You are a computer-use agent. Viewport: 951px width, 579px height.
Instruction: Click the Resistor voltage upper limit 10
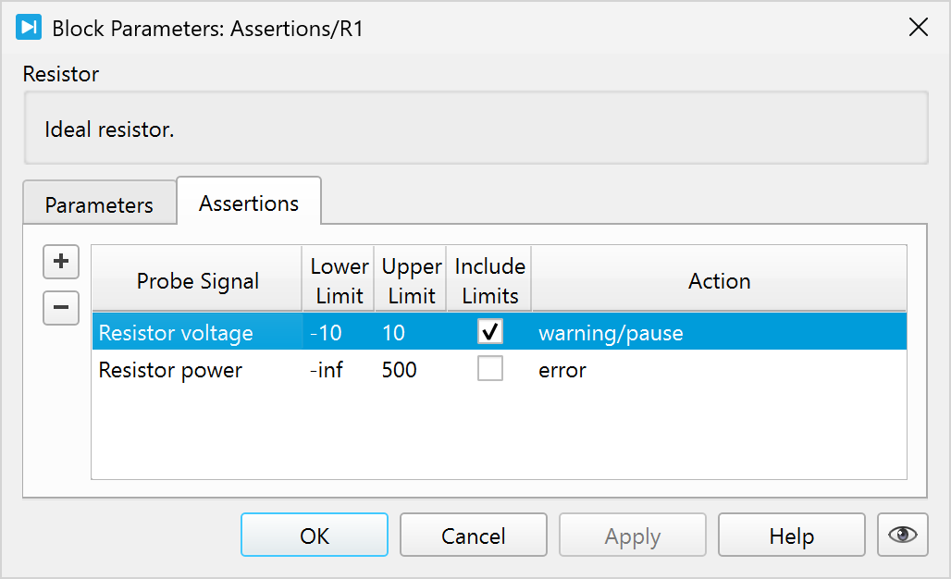pos(410,333)
